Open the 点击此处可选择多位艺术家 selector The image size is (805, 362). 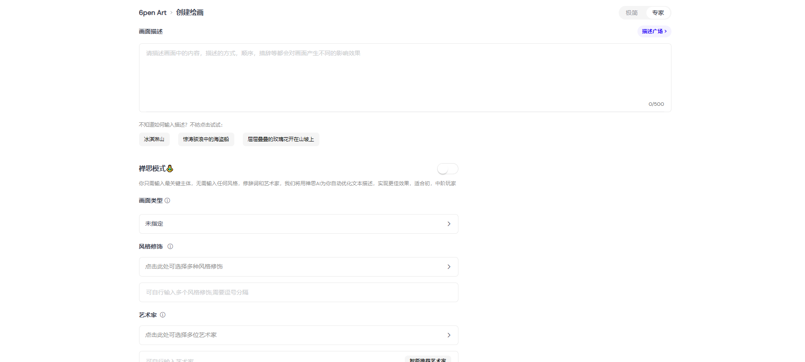tap(298, 335)
